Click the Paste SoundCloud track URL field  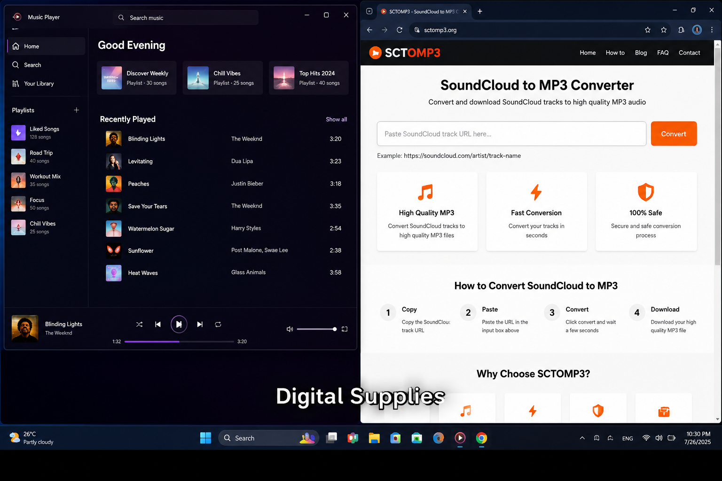click(511, 134)
